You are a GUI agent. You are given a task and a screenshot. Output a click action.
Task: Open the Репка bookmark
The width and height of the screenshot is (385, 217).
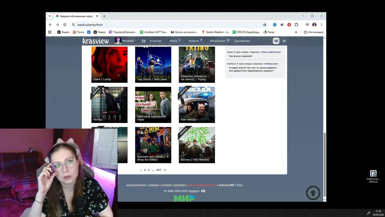click(269, 32)
